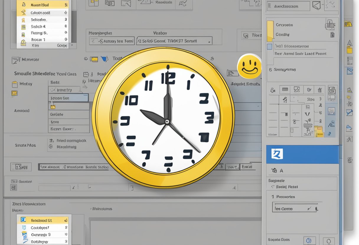Open the dropdown ending in Sonstl
Screen dimensions: 359x245
pyautogui.click(x=174, y=41)
